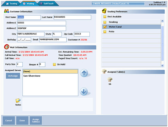168x127 pixels.
Task: Click the Last Name field
Action: pos(72,17)
